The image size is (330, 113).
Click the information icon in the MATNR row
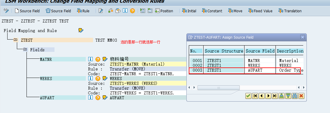(x=91, y=59)
